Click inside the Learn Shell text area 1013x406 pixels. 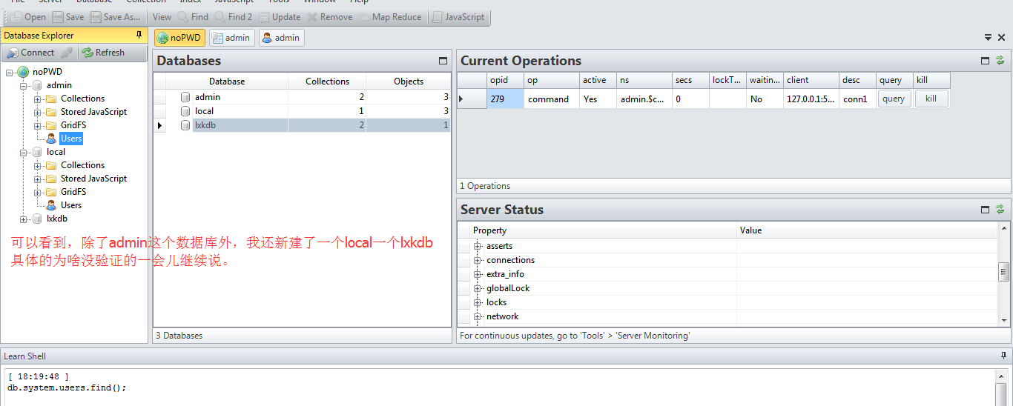pos(498,387)
